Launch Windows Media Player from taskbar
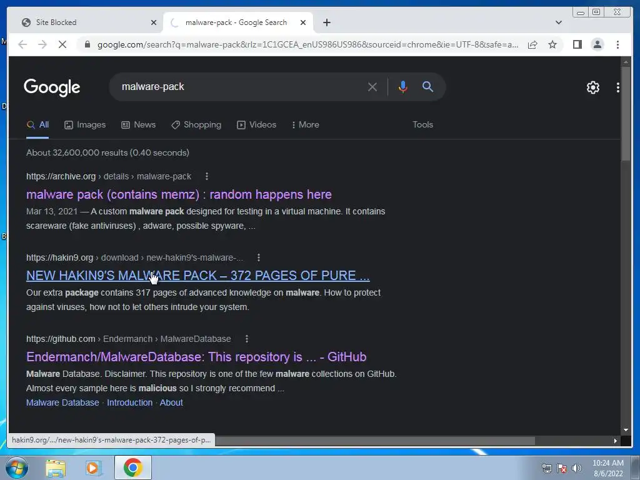 coord(93,467)
